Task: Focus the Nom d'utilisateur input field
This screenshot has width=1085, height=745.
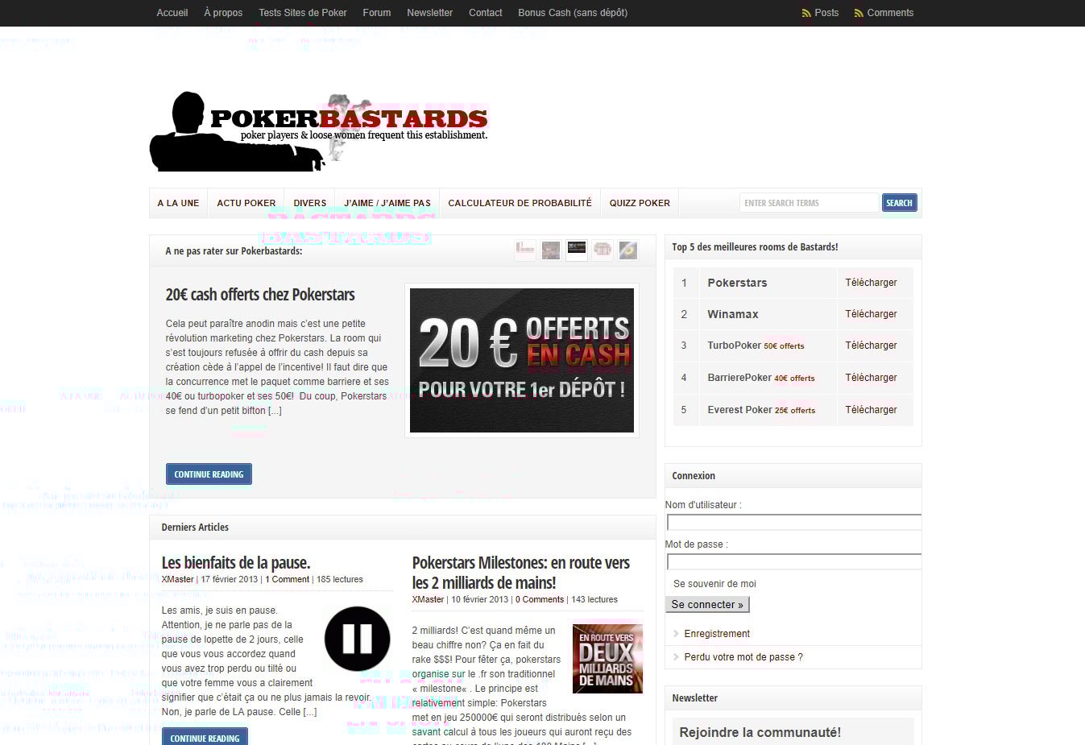Action: coord(794,523)
